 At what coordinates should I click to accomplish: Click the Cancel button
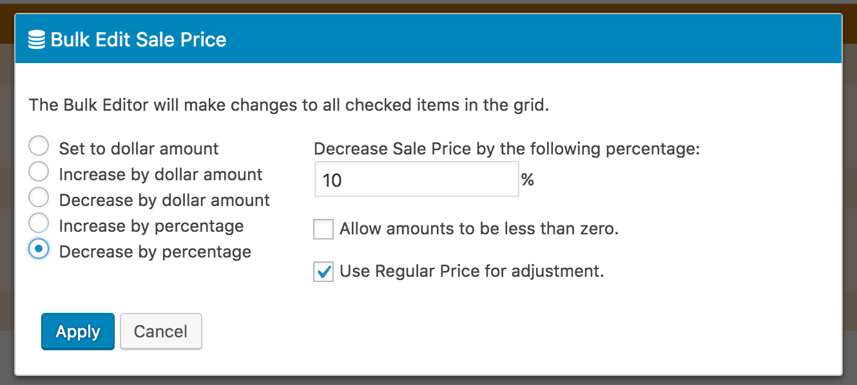click(161, 332)
